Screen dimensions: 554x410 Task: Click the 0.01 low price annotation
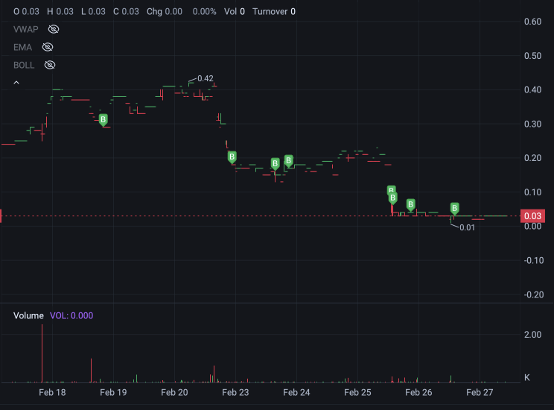click(467, 228)
